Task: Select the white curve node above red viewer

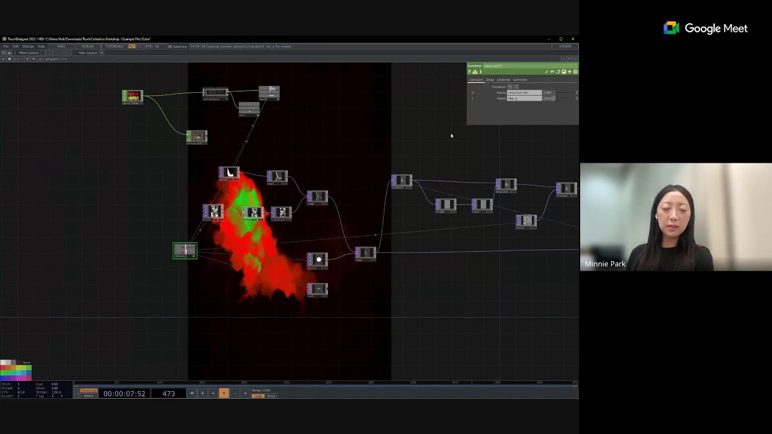Action: coord(229,174)
